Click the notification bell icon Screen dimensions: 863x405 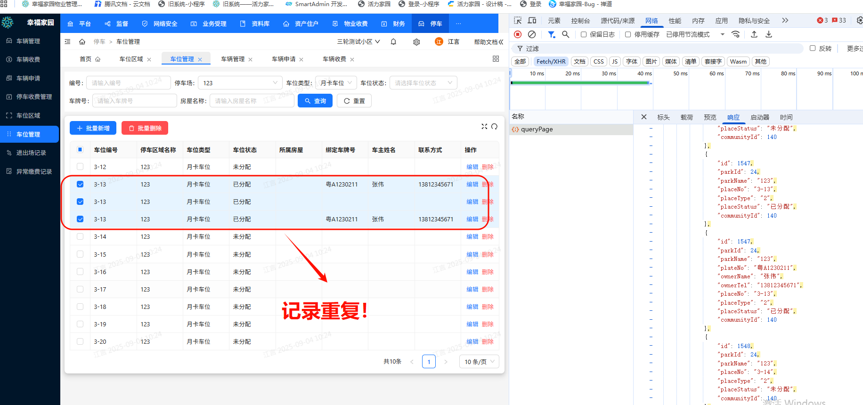point(393,42)
